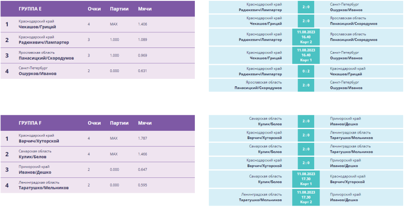Click the ГРУППА F table header

coord(31,123)
